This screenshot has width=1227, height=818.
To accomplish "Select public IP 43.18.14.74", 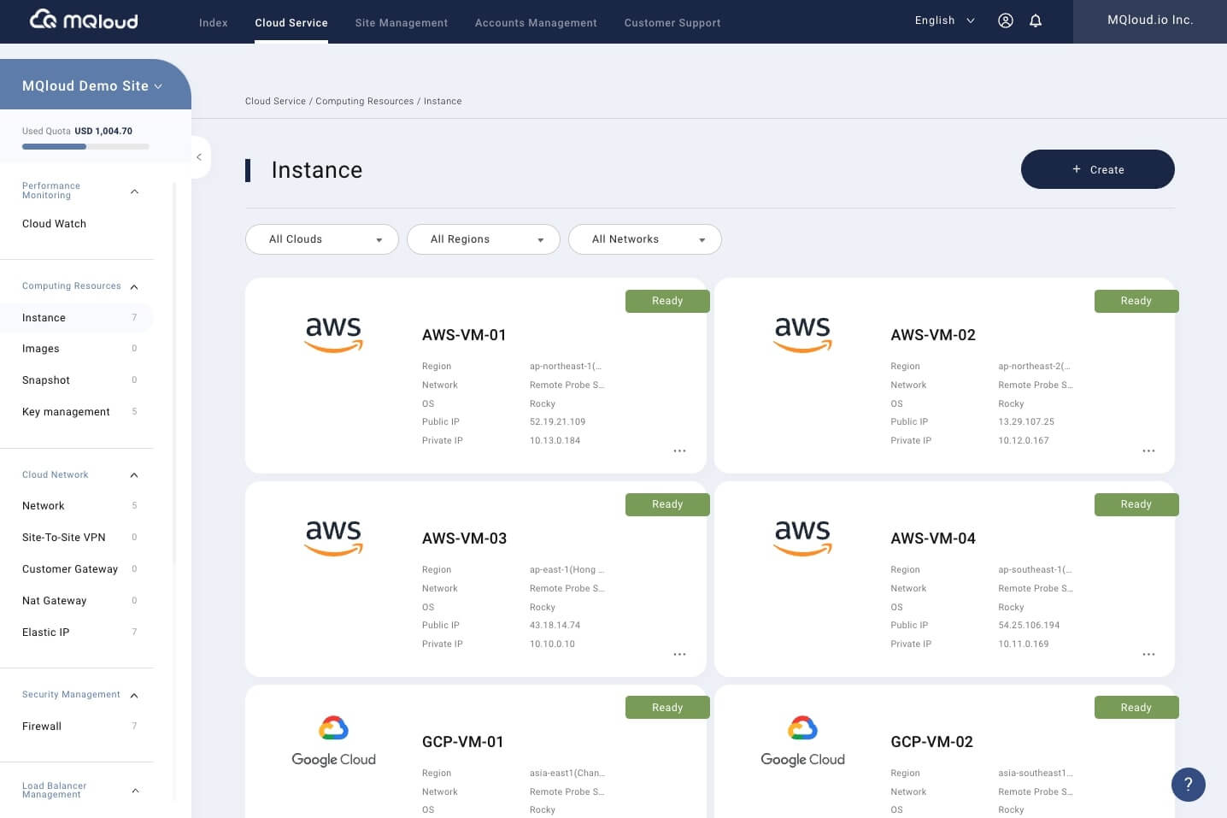I will [555, 626].
